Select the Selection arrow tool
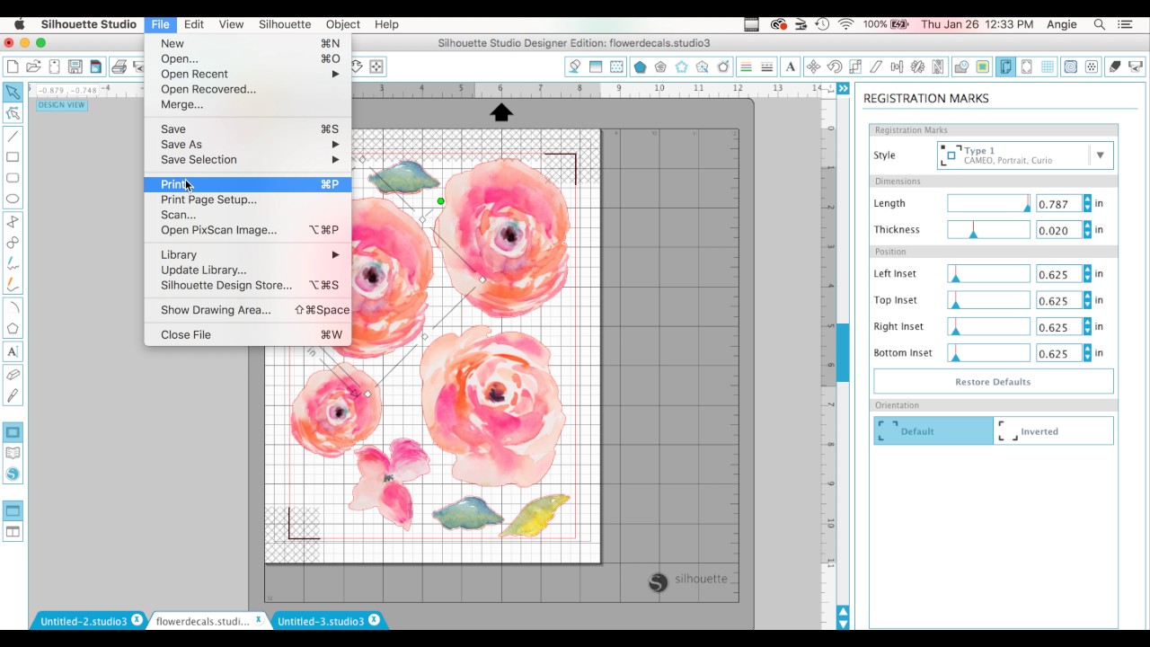Image resolution: width=1150 pixels, height=647 pixels. pos(13,92)
